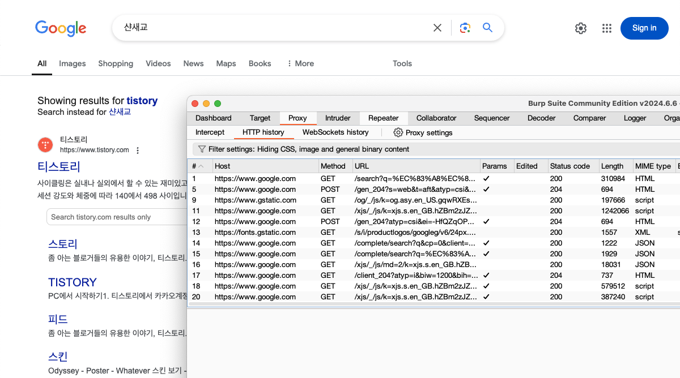Open Google quick settings gear
Viewport: 680px width, 378px height.
(x=581, y=28)
